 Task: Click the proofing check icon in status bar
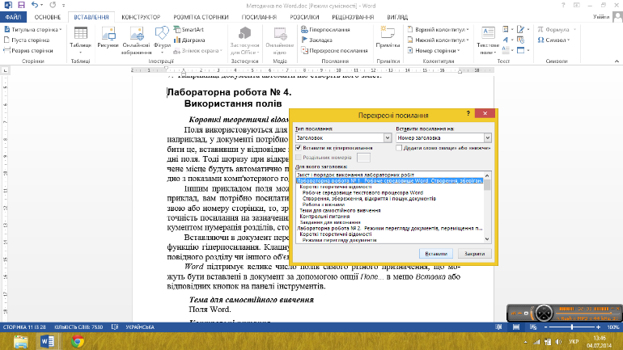[115, 327]
